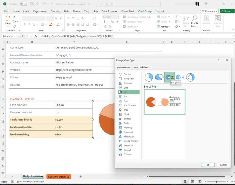Choose the Bar of Pie subtype icon
235x185 pixels.
click(180, 77)
